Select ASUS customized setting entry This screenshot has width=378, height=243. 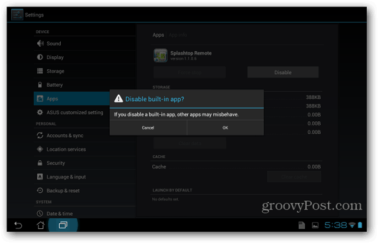click(x=71, y=112)
